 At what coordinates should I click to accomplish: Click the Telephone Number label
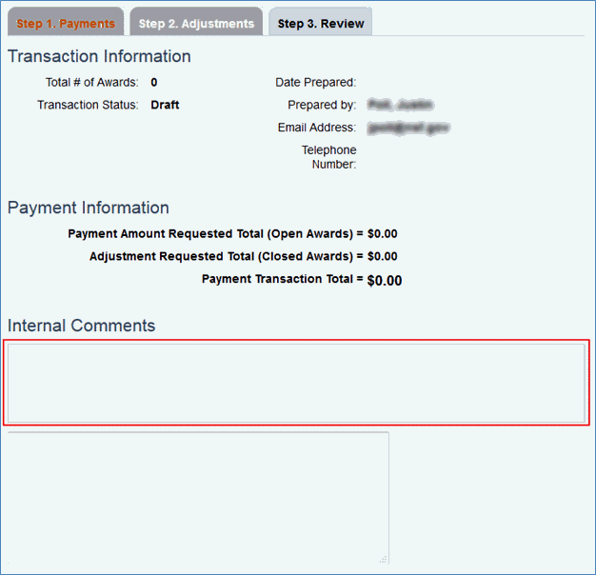click(x=328, y=157)
